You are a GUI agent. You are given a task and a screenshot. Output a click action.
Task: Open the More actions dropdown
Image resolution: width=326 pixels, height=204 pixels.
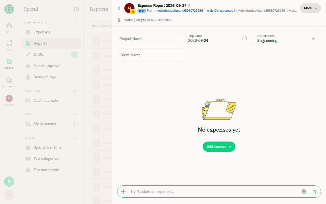(310, 8)
